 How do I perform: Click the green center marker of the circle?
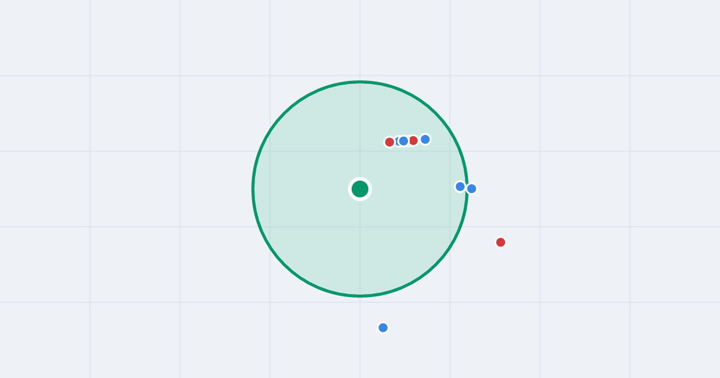(x=360, y=189)
